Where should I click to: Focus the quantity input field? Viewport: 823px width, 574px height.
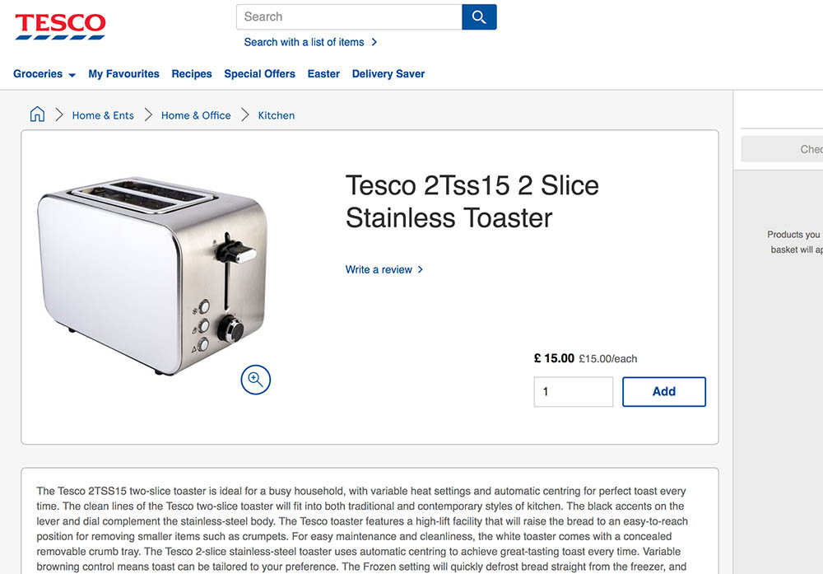click(573, 392)
